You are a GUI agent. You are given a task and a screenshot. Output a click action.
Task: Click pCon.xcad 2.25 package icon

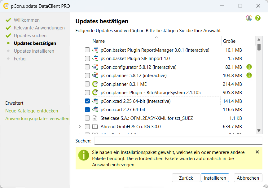(95, 101)
